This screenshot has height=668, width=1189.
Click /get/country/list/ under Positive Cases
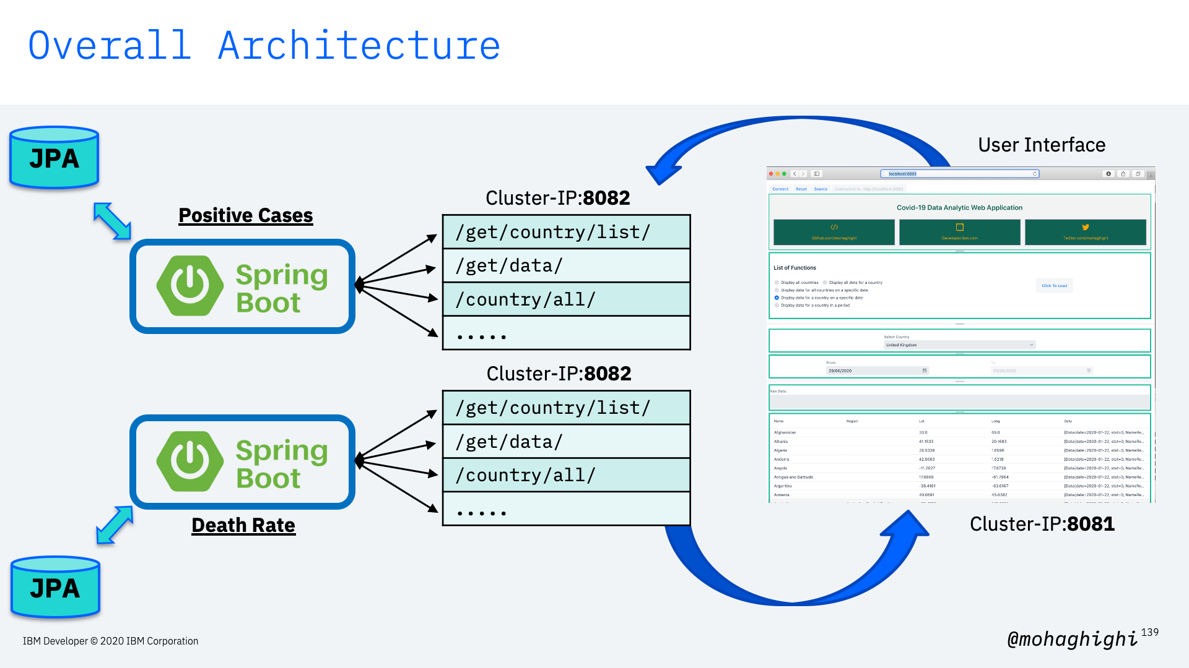(566, 232)
